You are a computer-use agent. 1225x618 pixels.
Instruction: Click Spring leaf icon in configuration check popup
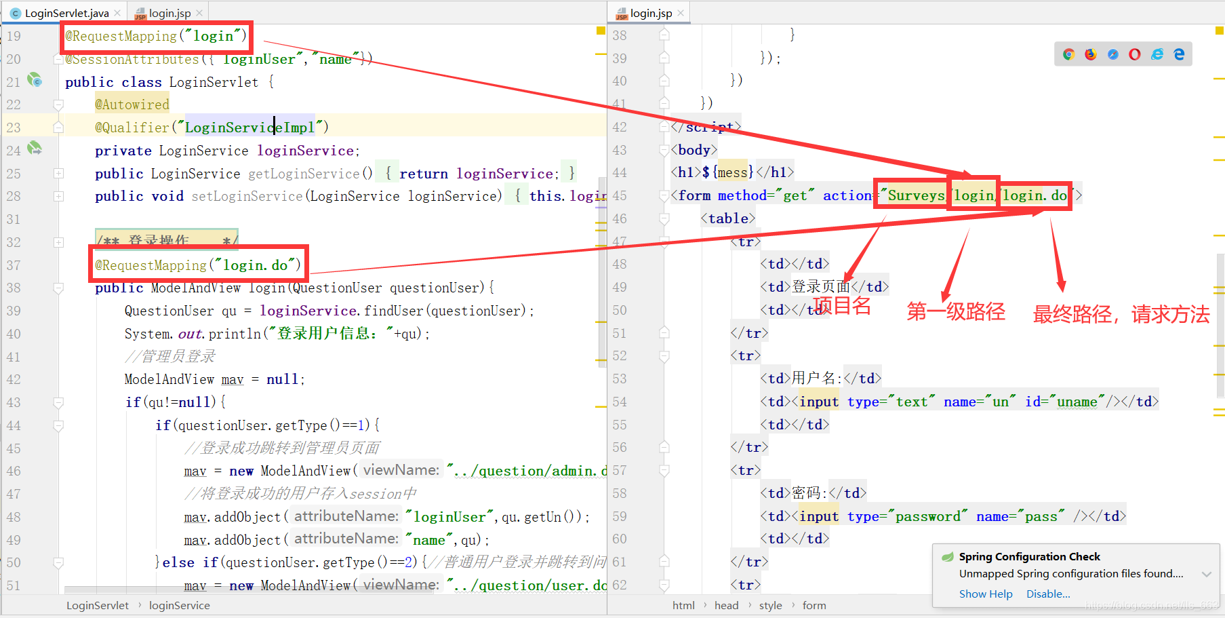[x=947, y=557]
